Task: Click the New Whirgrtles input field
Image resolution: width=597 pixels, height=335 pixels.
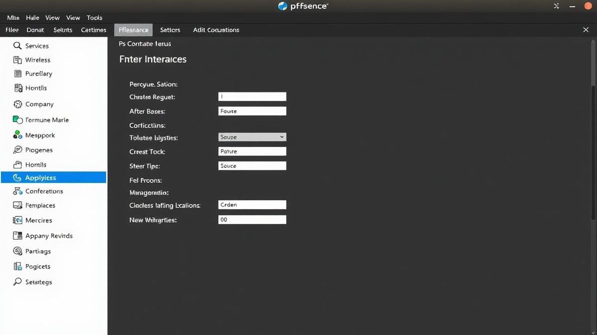Action: [252, 219]
